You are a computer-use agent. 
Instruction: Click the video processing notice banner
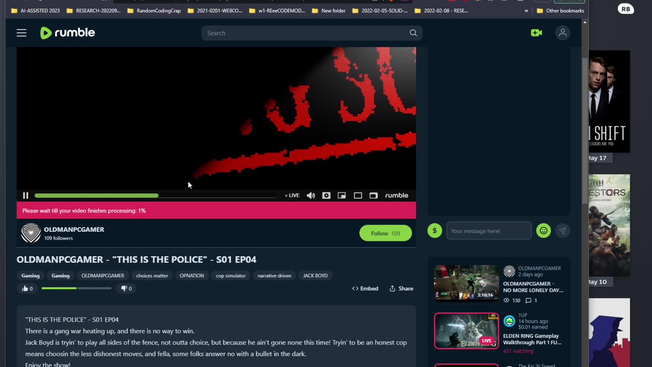(x=216, y=211)
